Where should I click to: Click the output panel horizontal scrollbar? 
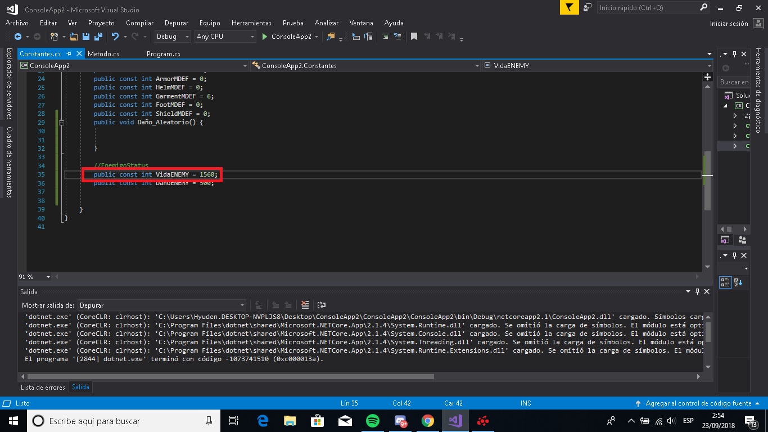point(231,376)
